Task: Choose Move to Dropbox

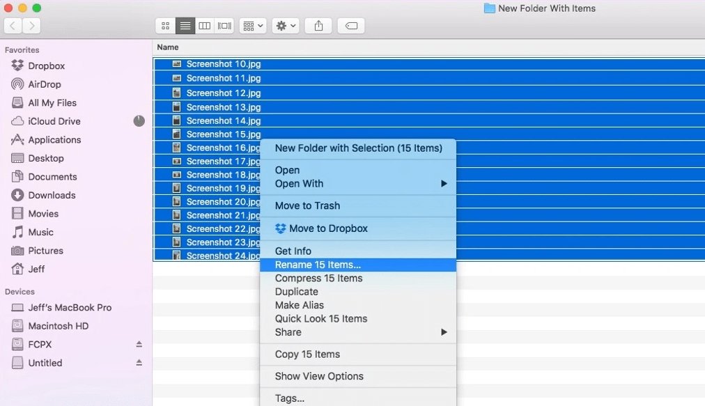Action: pos(358,228)
